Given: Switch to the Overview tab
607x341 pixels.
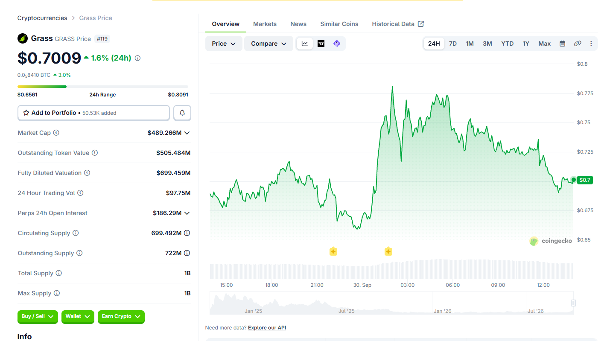Looking at the screenshot, I should click(x=226, y=24).
